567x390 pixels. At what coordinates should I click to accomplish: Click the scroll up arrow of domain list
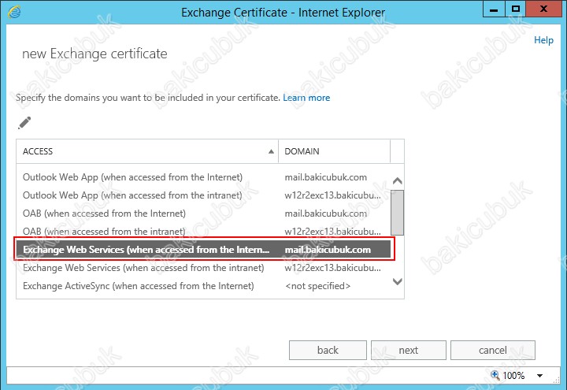pyautogui.click(x=398, y=180)
